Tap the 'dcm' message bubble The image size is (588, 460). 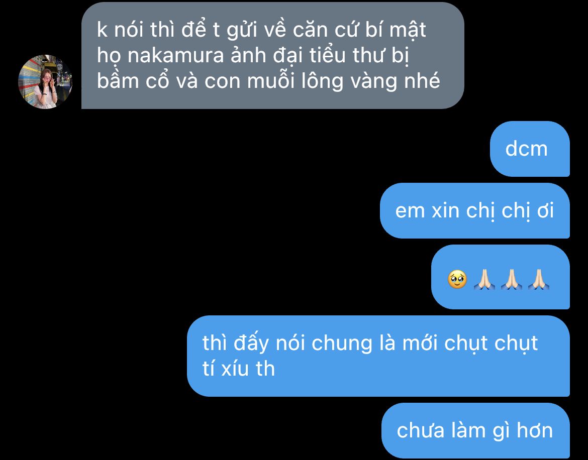coord(530,149)
